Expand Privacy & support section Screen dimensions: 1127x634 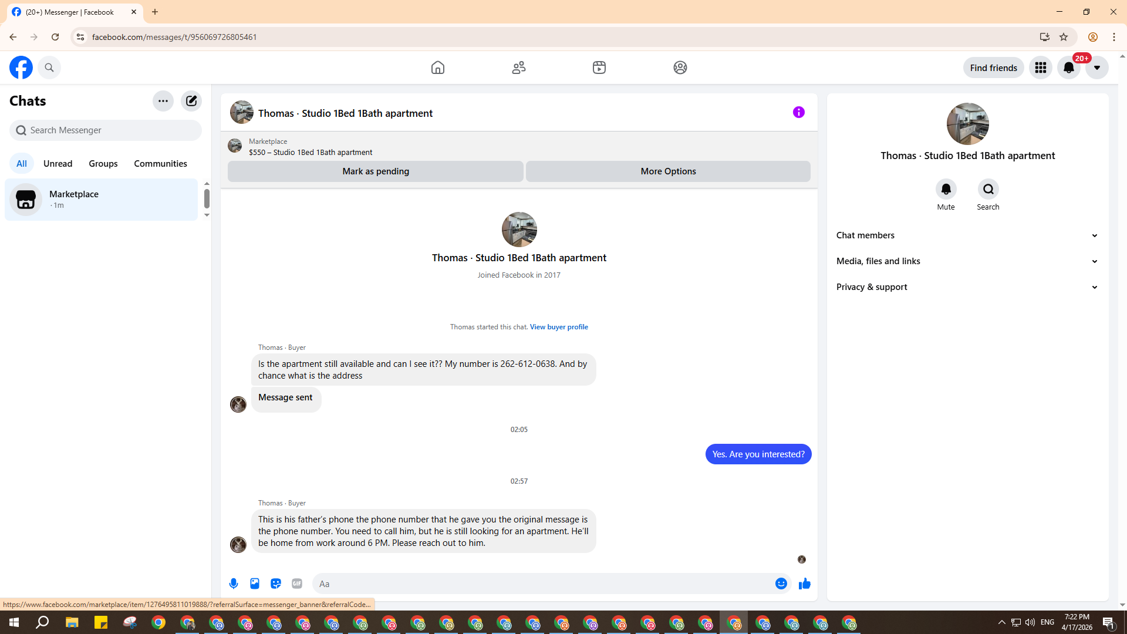click(967, 287)
